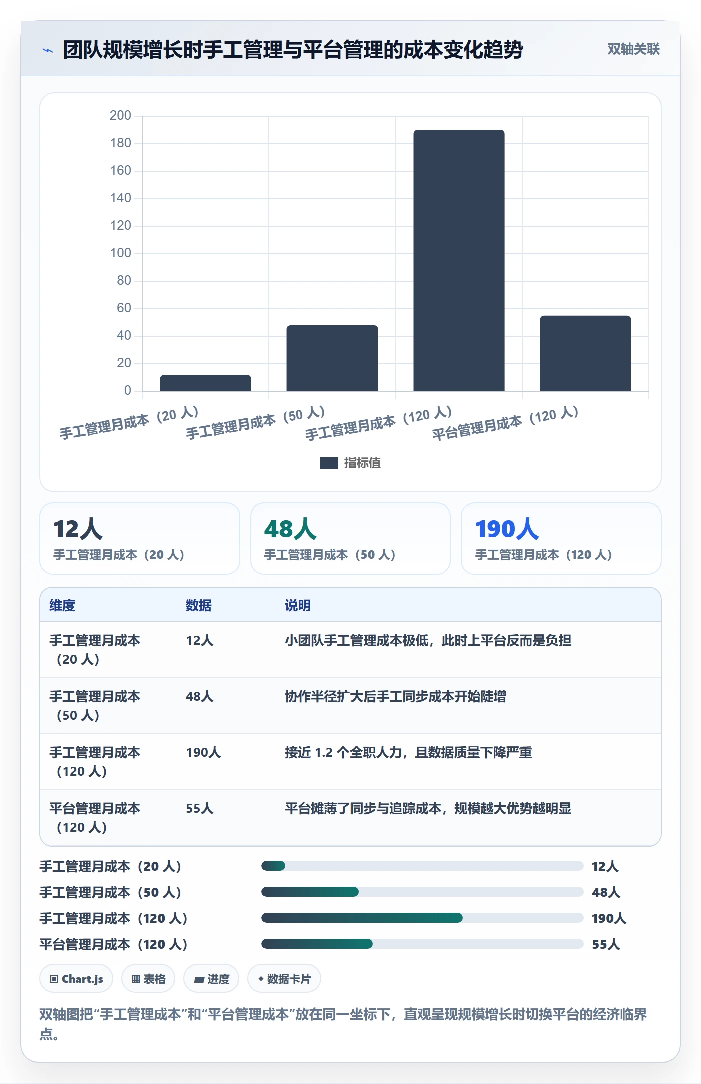Click the 100 label on the y-axis
Viewport: 701px width, 1084px height.
tap(120, 253)
